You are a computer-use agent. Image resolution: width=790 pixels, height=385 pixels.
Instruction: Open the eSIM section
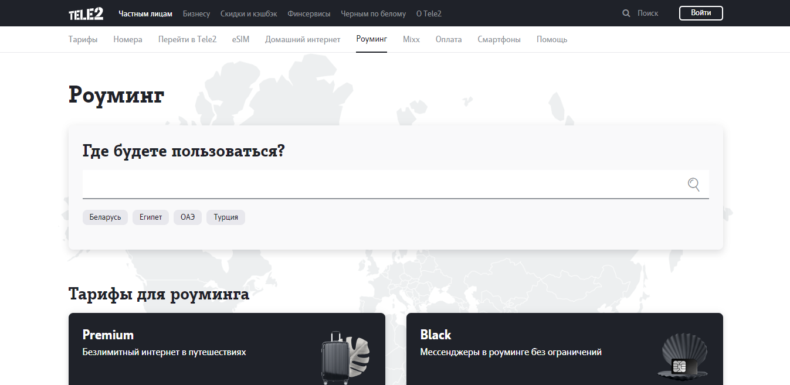pos(240,40)
